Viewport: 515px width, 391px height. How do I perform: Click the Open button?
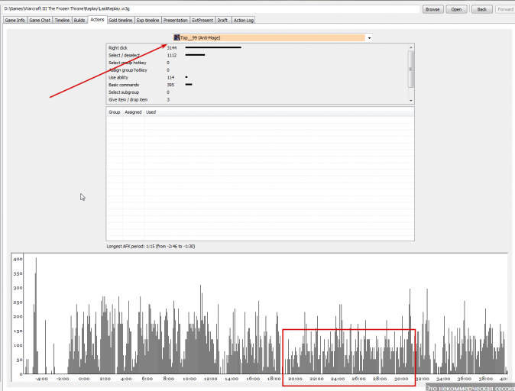click(x=456, y=9)
